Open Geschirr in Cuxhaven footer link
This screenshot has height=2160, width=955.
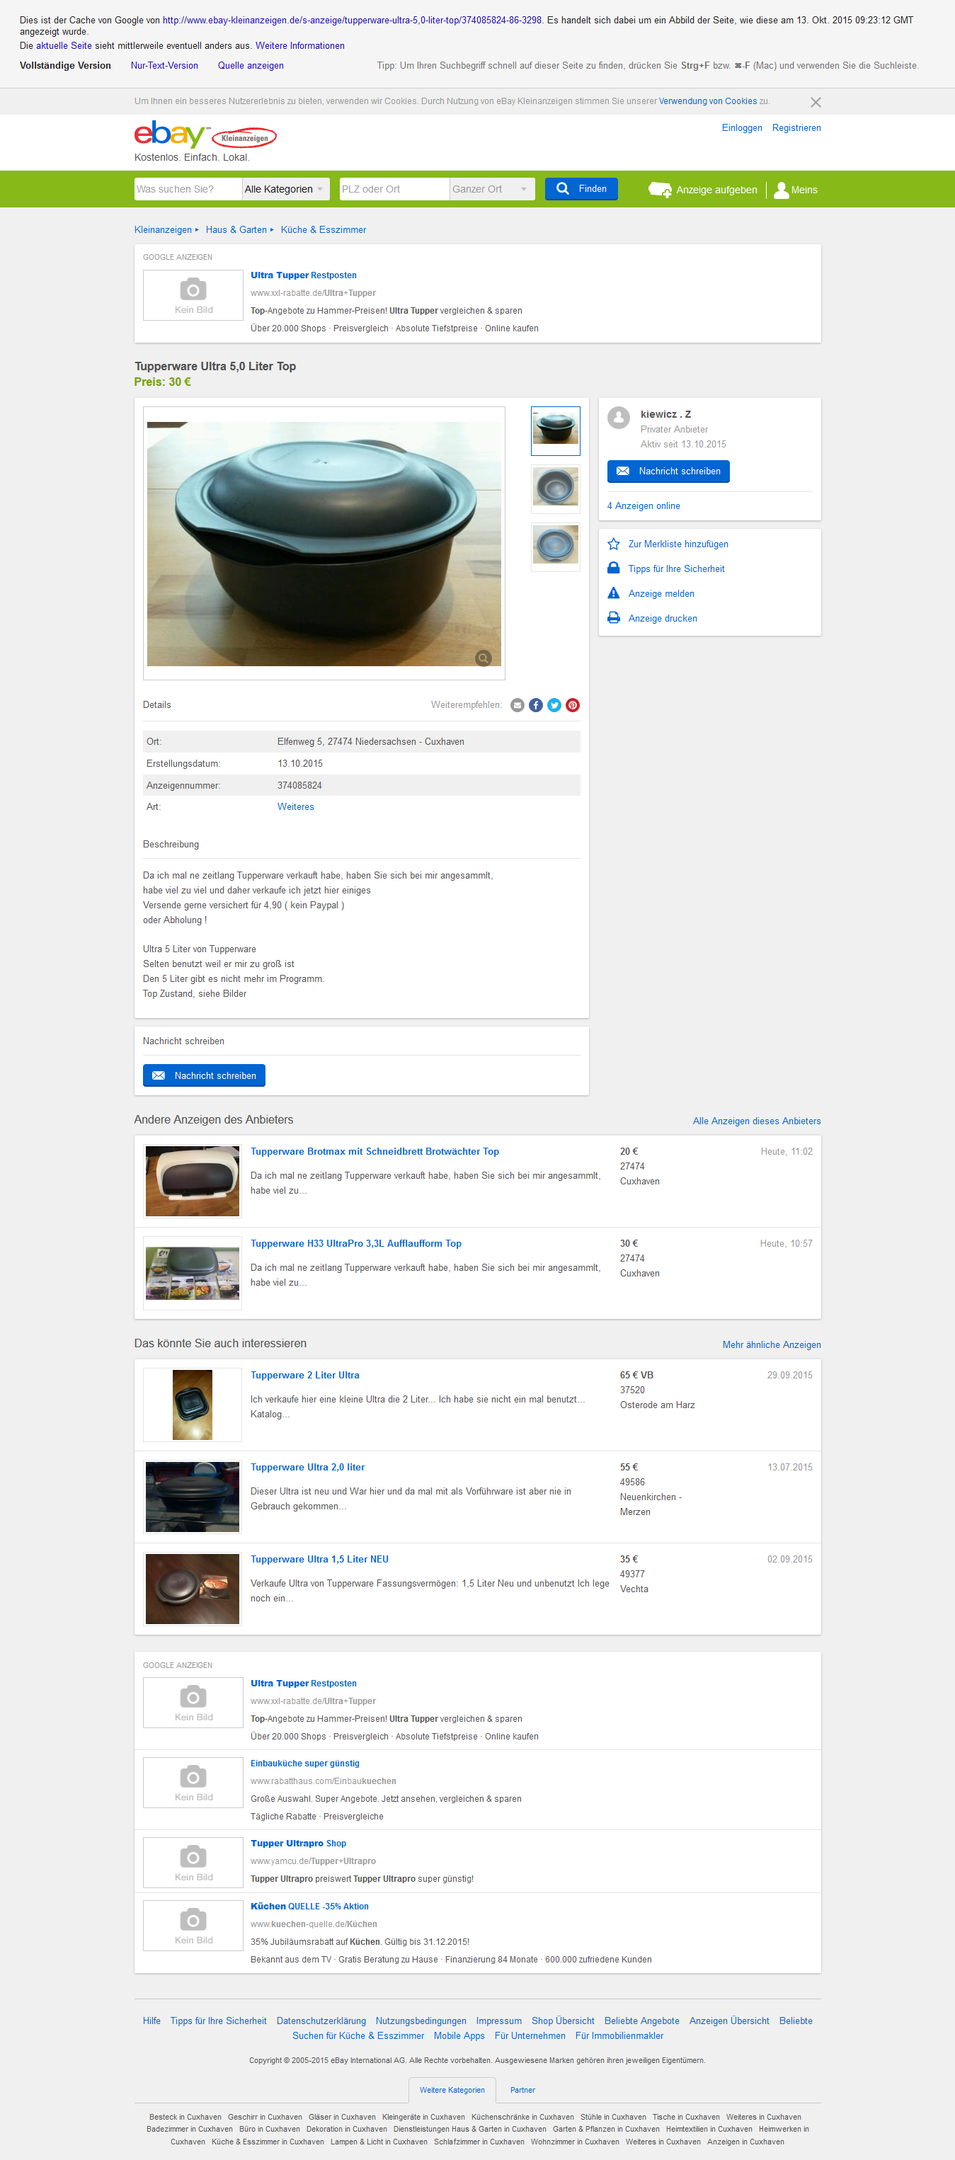coord(265,2118)
